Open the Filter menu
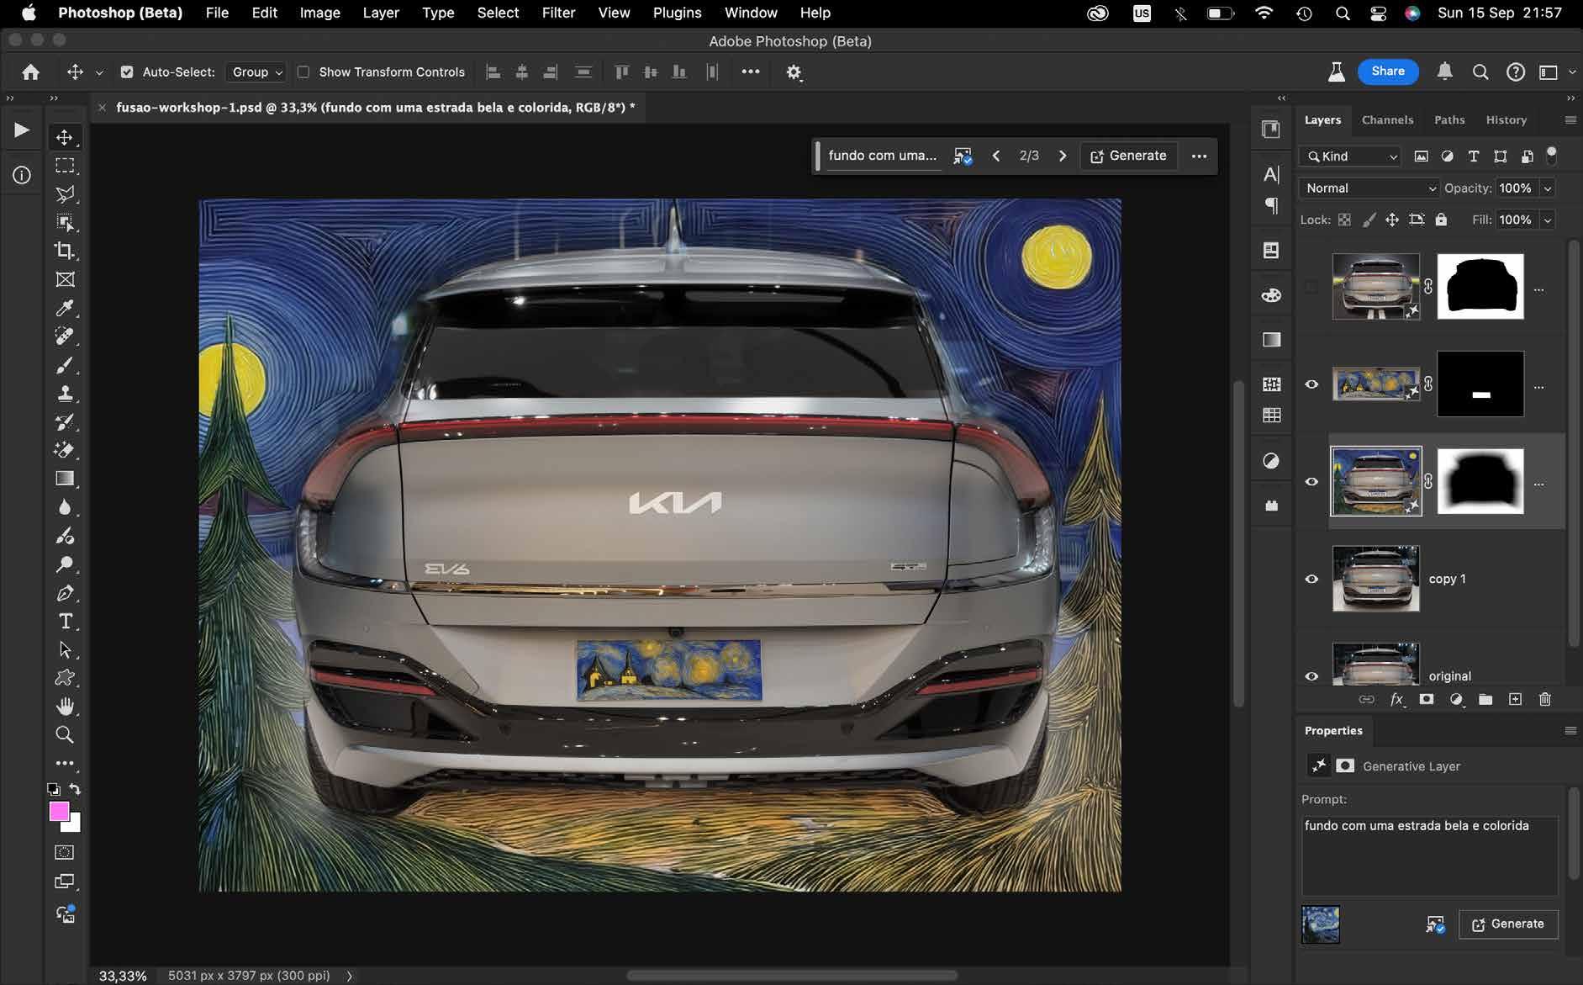The width and height of the screenshot is (1583, 985). point(558,13)
